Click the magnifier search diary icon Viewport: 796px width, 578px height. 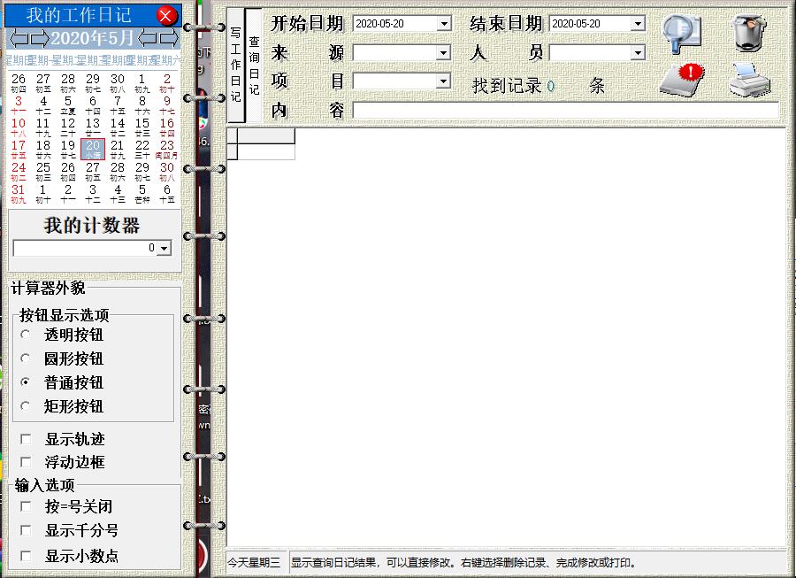pos(682,32)
